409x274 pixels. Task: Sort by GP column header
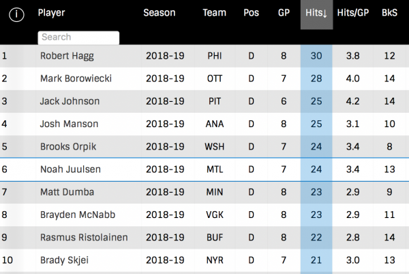284,13
